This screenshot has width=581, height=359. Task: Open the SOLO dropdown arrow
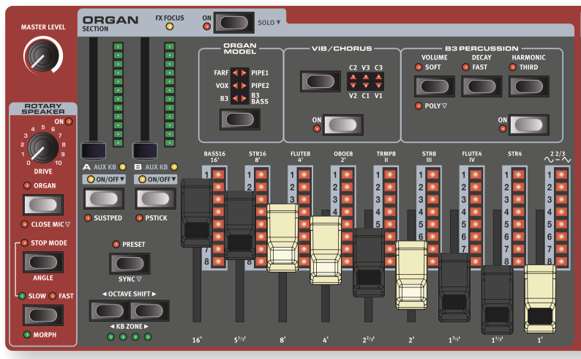point(278,23)
